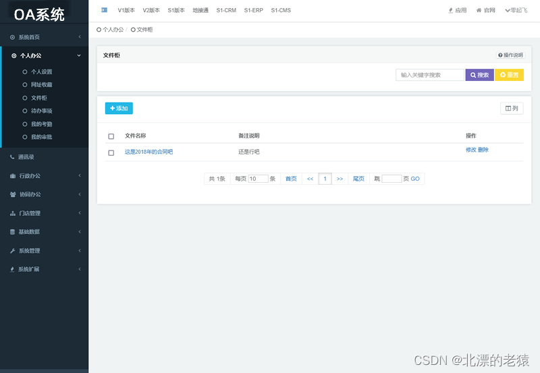Select 待办事项 in the sidebar submenu
The image size is (540, 373).
coord(41,111)
